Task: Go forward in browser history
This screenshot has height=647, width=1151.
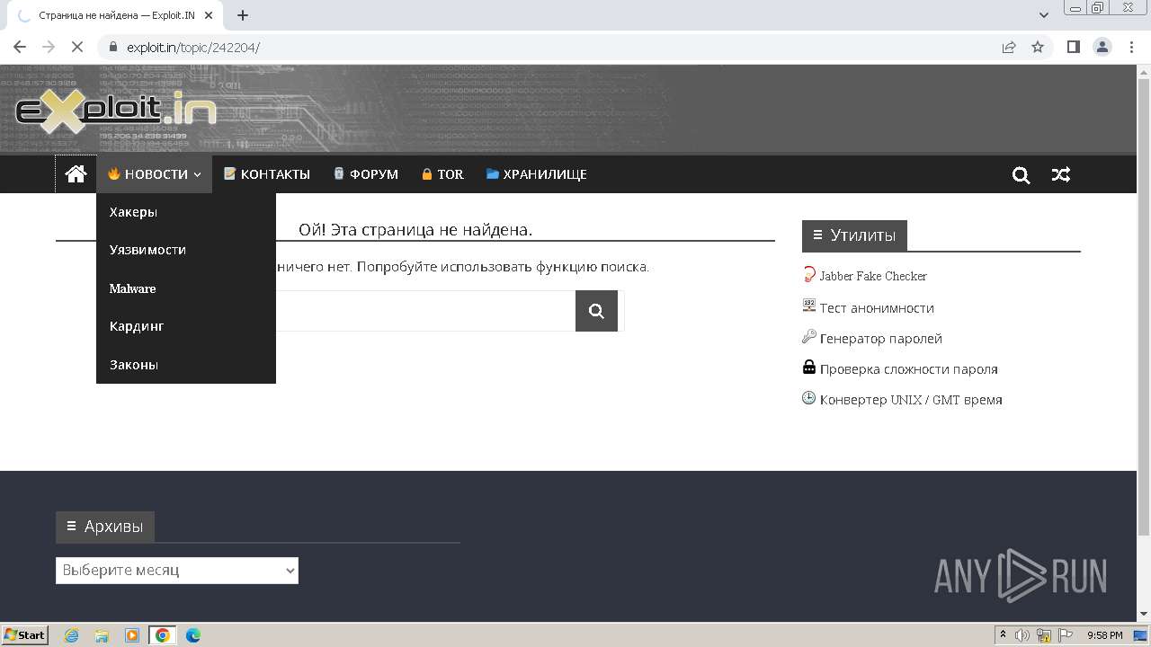Action: click(49, 47)
